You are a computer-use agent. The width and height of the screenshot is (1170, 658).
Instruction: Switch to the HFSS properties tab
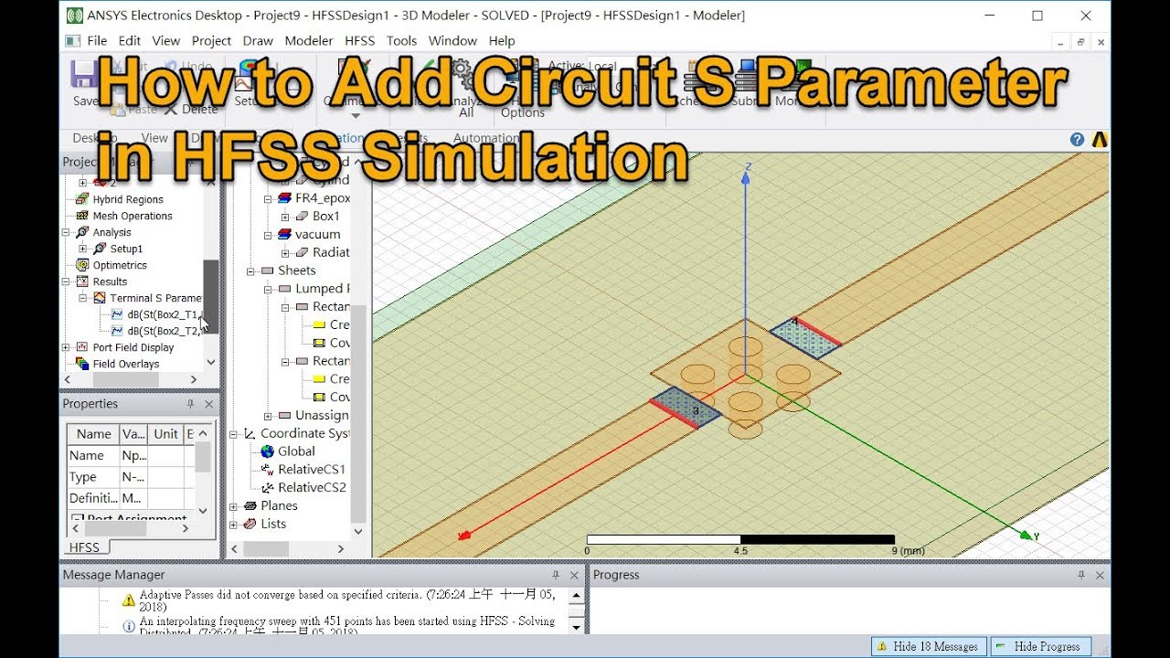click(85, 547)
